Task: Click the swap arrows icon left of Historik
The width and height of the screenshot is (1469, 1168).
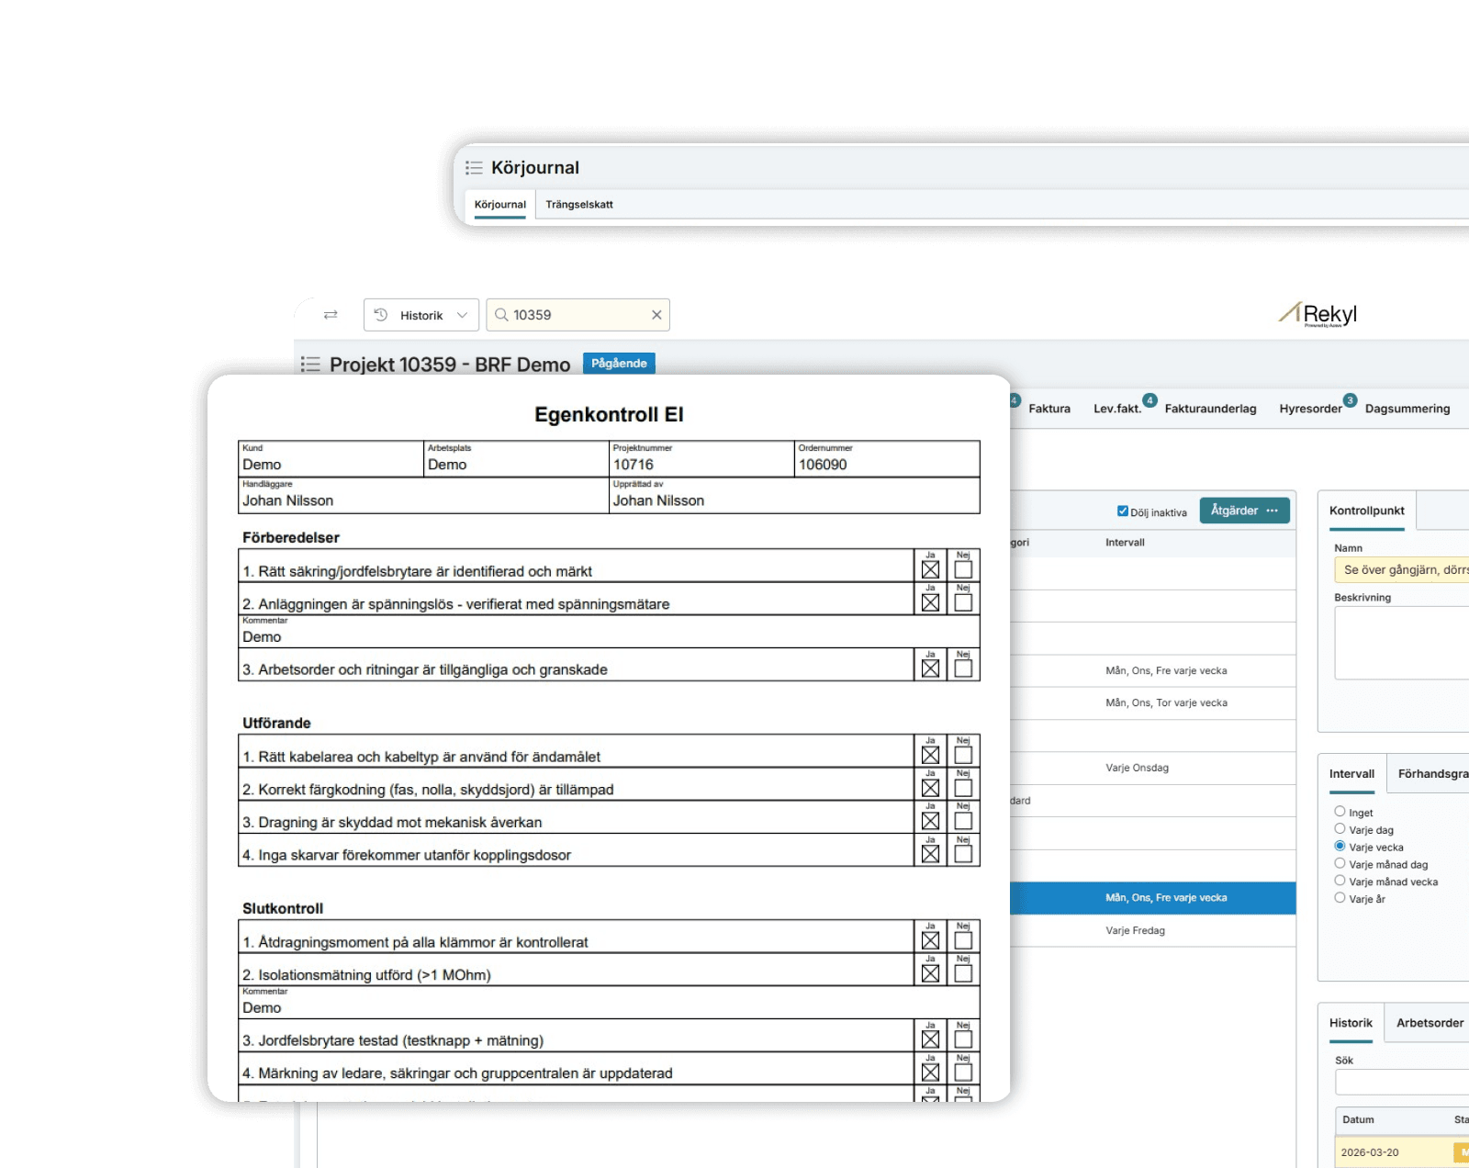Action: [331, 315]
